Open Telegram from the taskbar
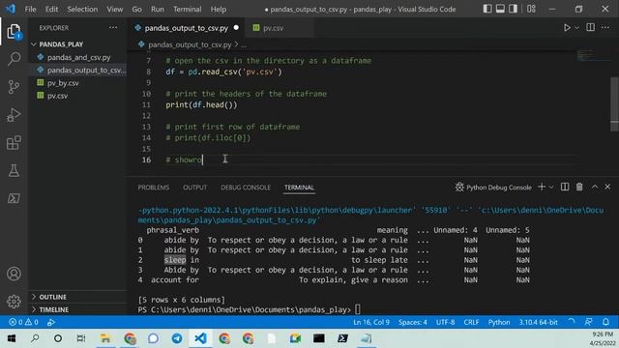This screenshot has height=348, width=619. (177, 338)
